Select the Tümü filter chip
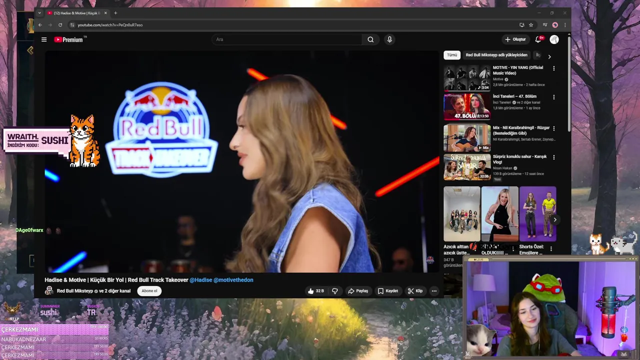 point(452,55)
